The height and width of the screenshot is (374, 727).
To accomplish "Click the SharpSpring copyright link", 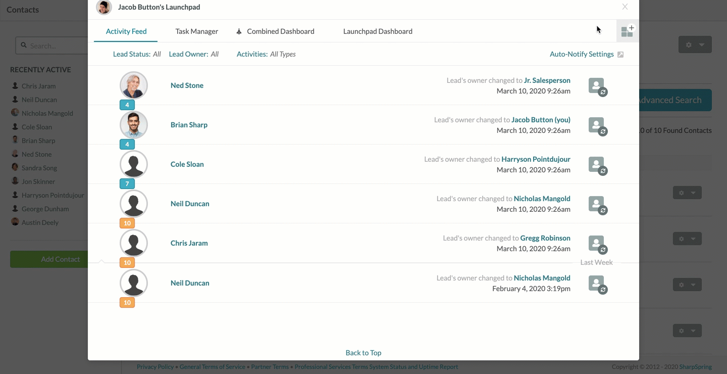I will [696, 367].
